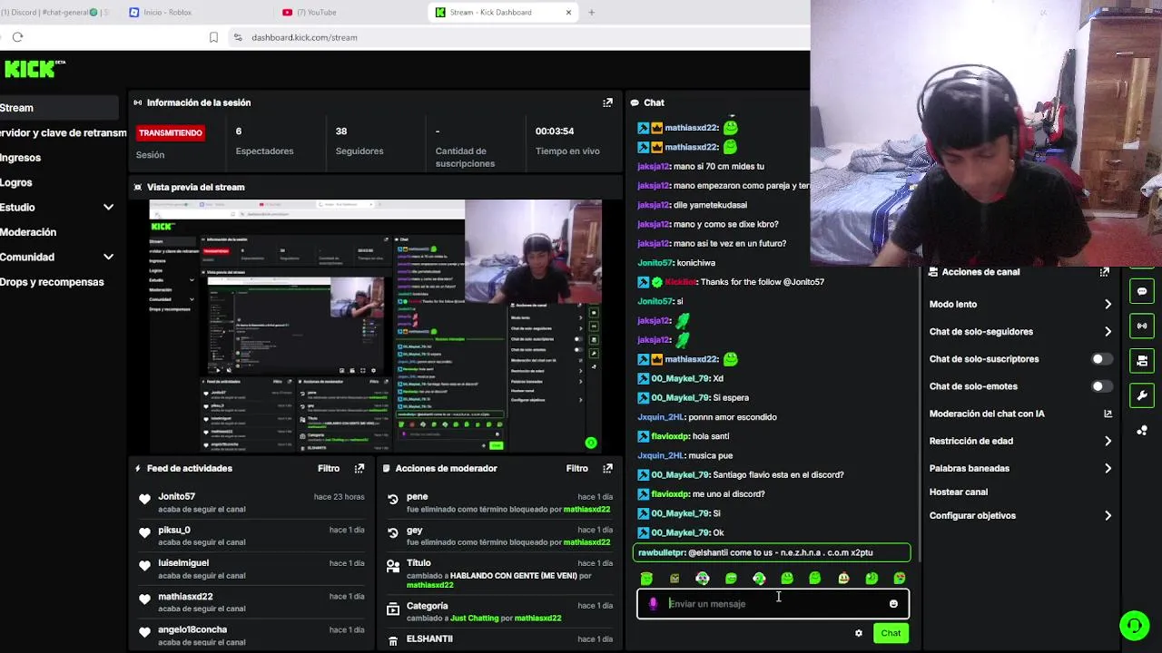Screen dimensions: 1162x653
Task: Close the Kick Dashboard browser tab
Action: (x=568, y=12)
